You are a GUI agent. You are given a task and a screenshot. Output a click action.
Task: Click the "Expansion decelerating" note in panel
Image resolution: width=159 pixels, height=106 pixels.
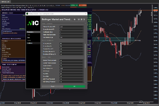(10, 33)
